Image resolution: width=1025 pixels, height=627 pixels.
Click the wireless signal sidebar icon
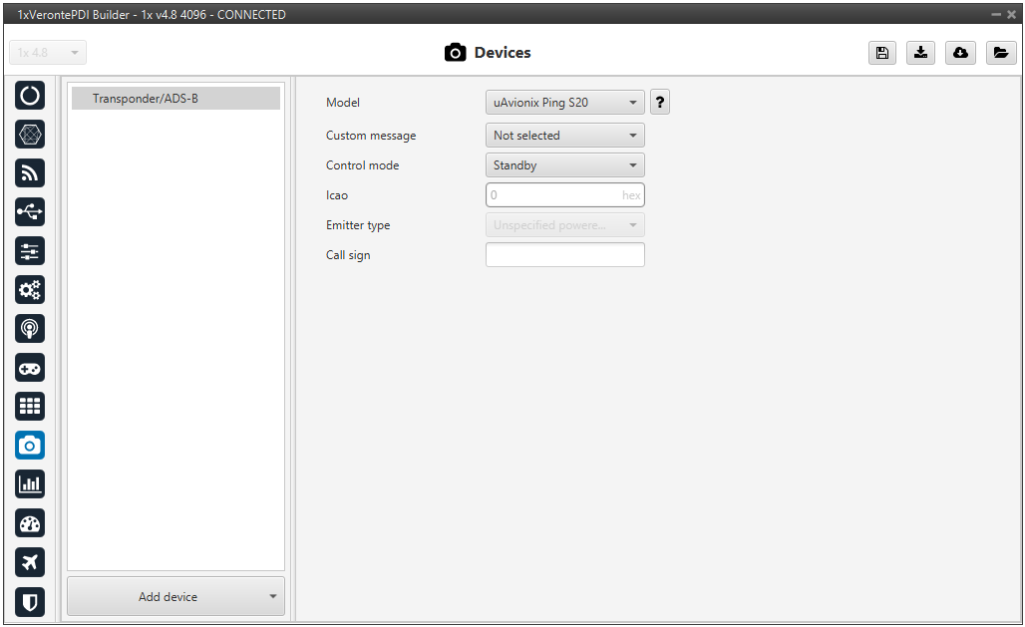point(30,172)
